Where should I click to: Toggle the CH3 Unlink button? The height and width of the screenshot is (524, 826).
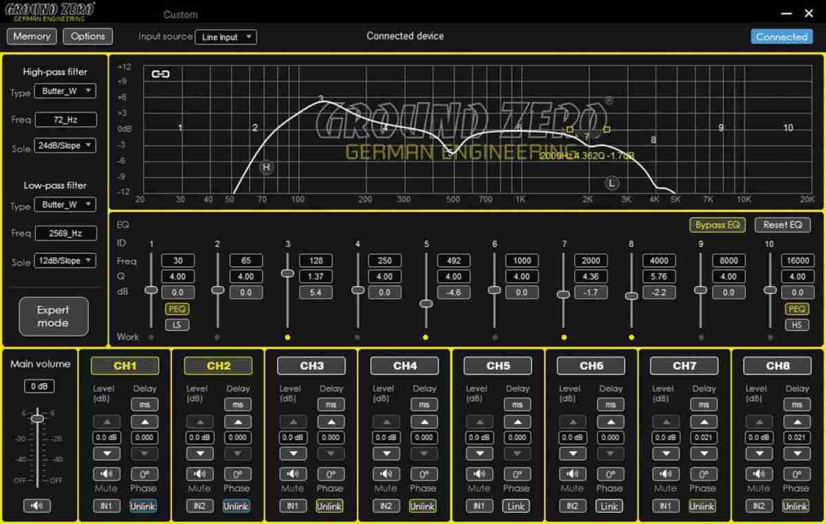pos(329,505)
